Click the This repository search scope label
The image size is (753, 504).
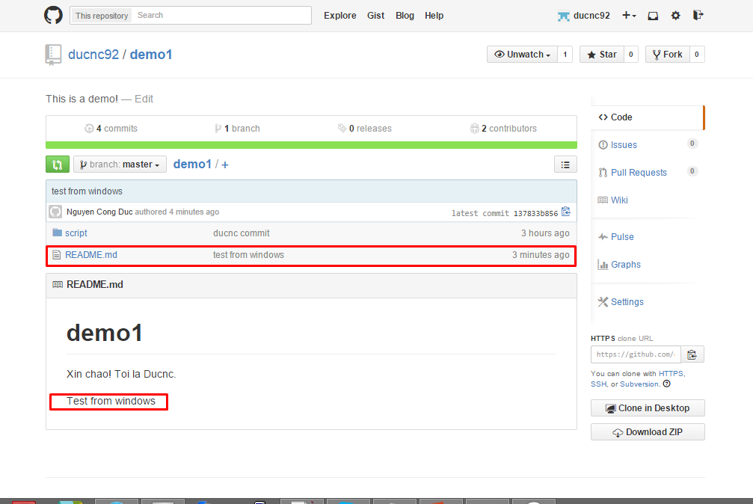click(x=102, y=16)
